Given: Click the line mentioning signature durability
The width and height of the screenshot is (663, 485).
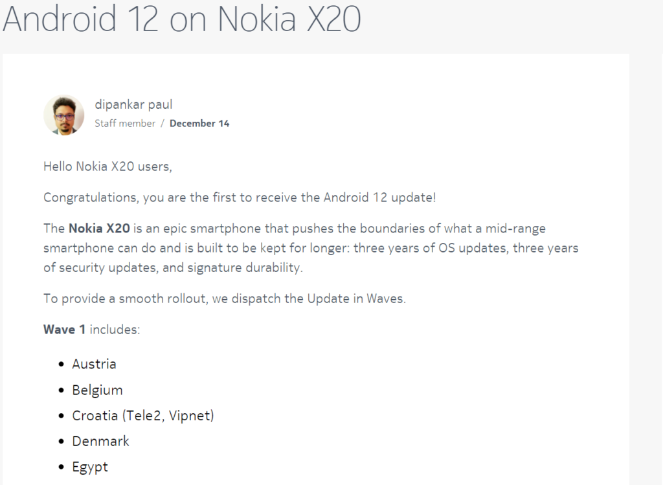Looking at the screenshot, I should 173,267.
